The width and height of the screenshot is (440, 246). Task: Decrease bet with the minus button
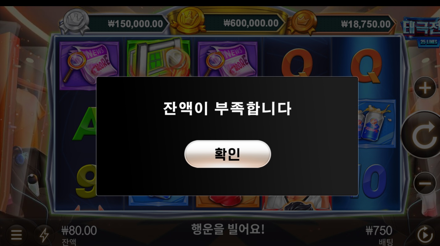pyautogui.click(x=425, y=183)
